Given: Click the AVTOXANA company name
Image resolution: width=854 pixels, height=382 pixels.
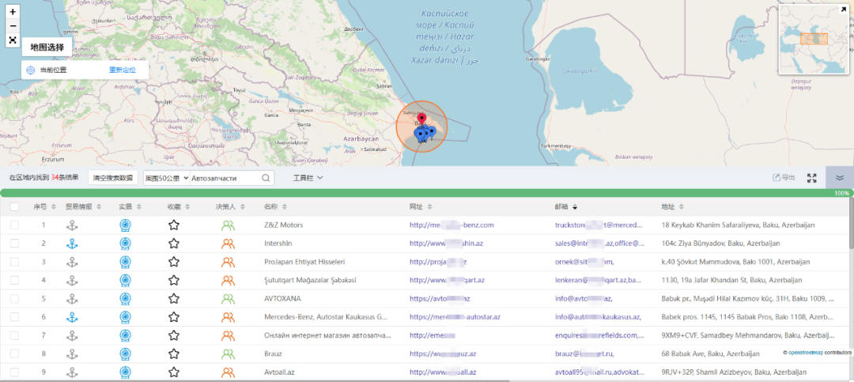Looking at the screenshot, I should (x=282, y=299).
